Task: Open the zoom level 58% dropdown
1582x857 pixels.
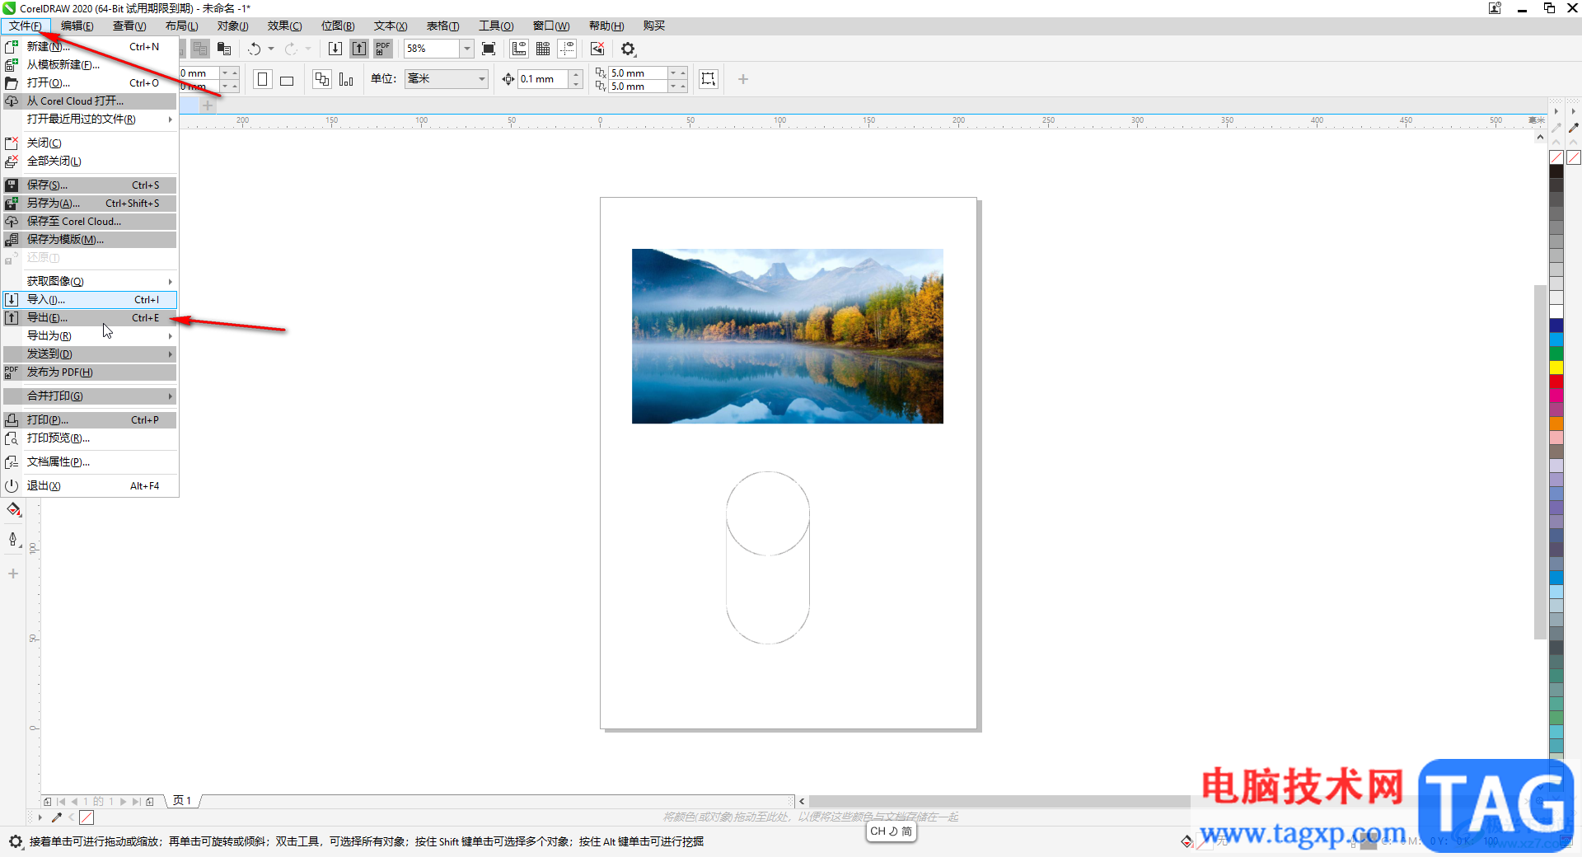Action: [x=466, y=49]
